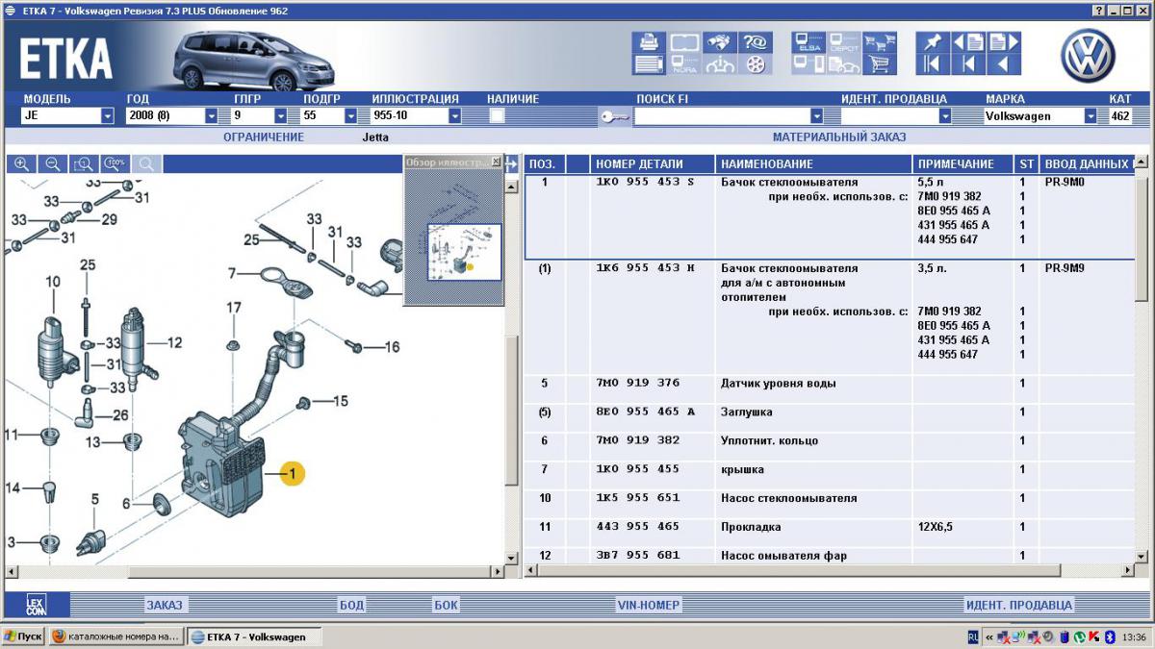The width and height of the screenshot is (1155, 649).
Task: Open the МАТЕРИАЛЬНЫЙ ЗАКАЗ section
Action: pyautogui.click(x=839, y=137)
